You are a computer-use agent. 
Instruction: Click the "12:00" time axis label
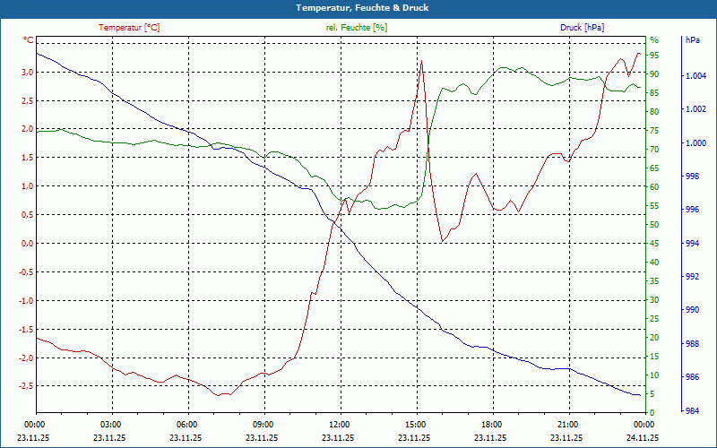click(339, 425)
